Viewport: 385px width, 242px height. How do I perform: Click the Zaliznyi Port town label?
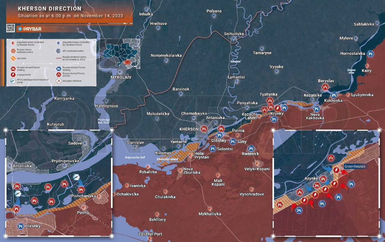point(150,234)
